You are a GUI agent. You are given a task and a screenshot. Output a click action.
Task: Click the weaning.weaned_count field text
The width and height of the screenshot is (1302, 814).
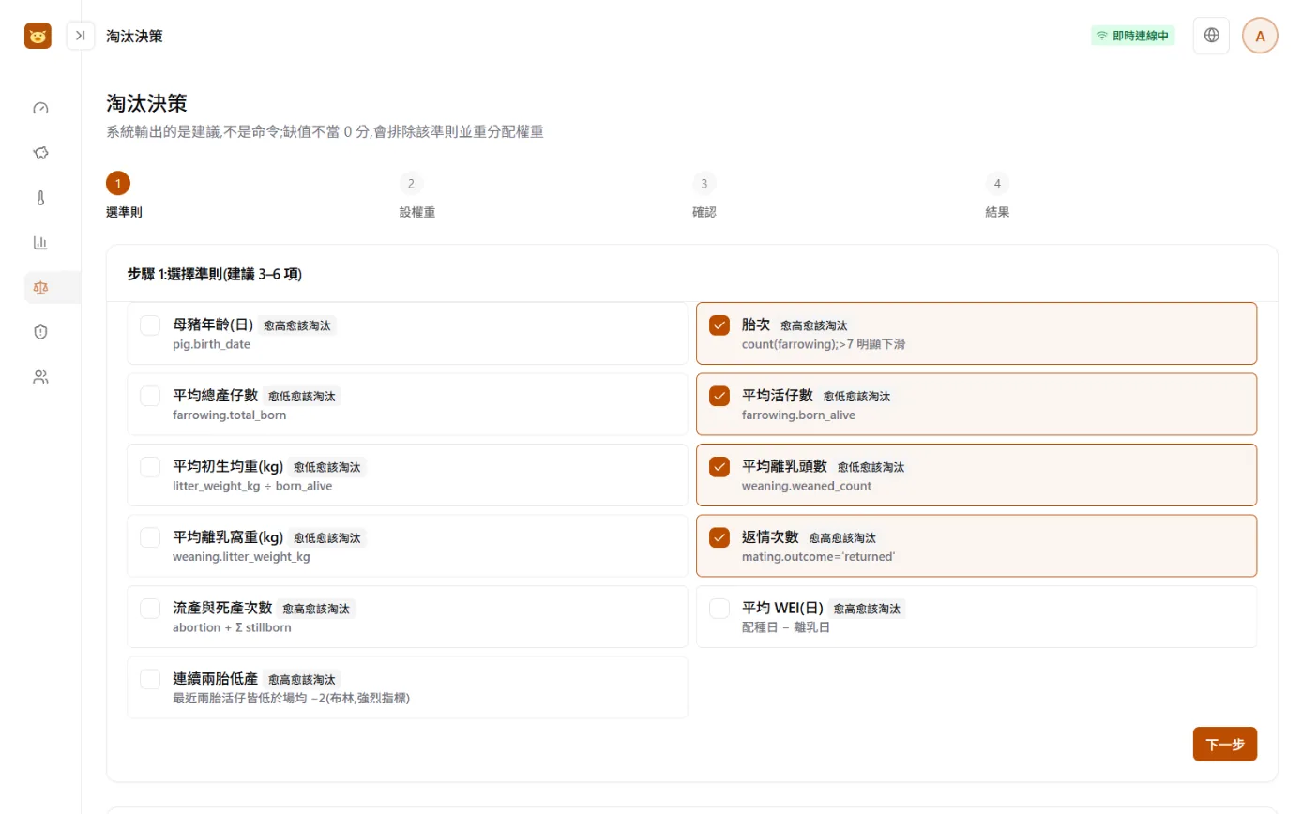pyautogui.click(x=807, y=486)
